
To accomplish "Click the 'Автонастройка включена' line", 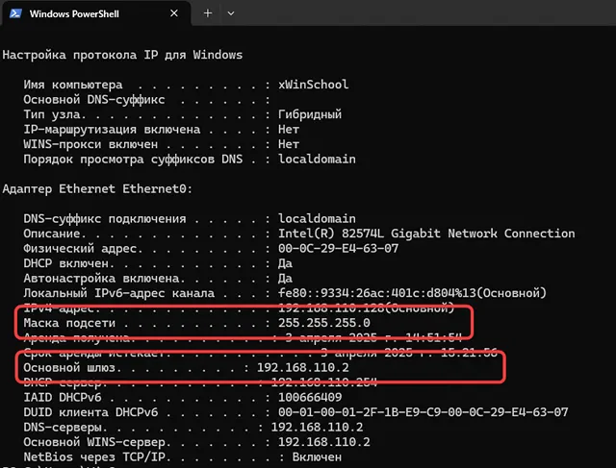I will tap(158, 278).
